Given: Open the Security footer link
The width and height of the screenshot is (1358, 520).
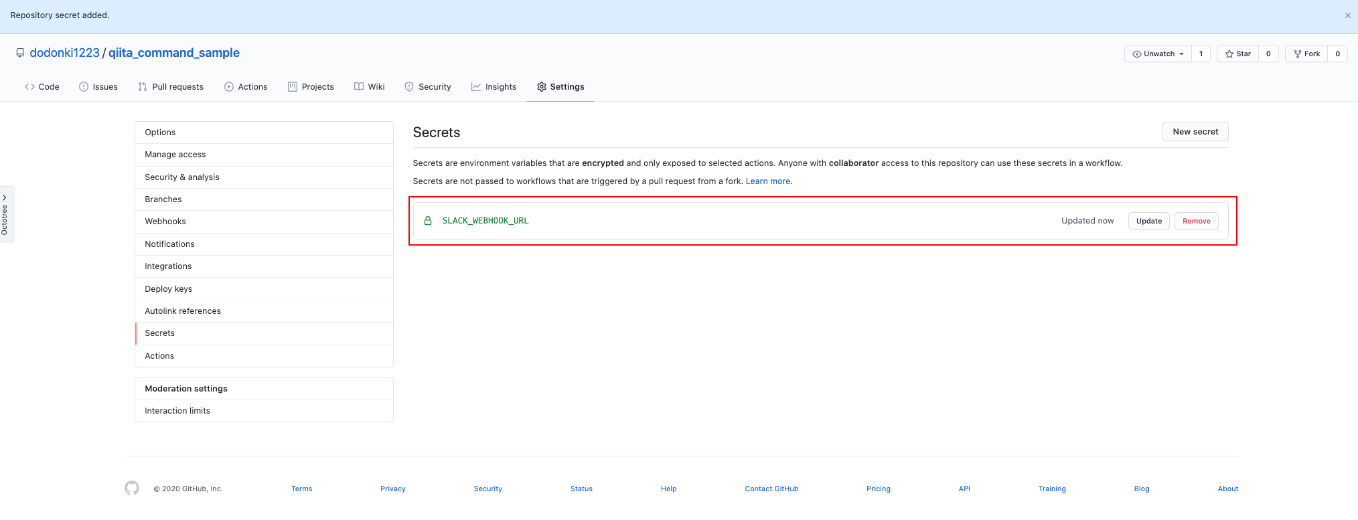Looking at the screenshot, I should (x=488, y=489).
